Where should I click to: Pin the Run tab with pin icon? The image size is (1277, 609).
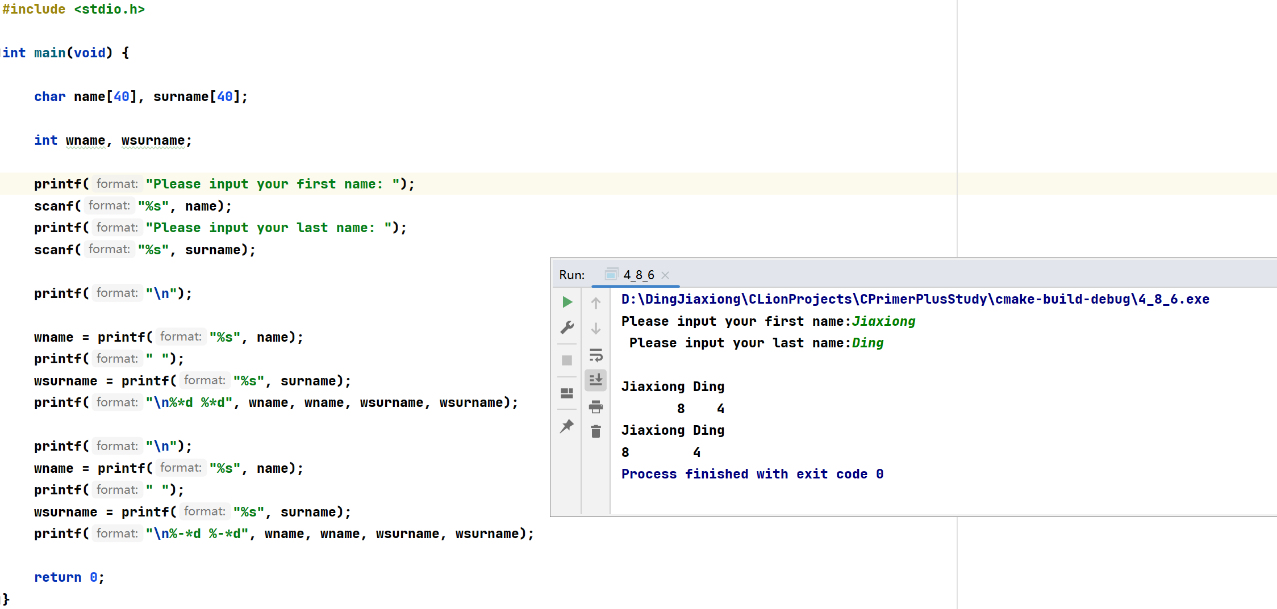567,426
